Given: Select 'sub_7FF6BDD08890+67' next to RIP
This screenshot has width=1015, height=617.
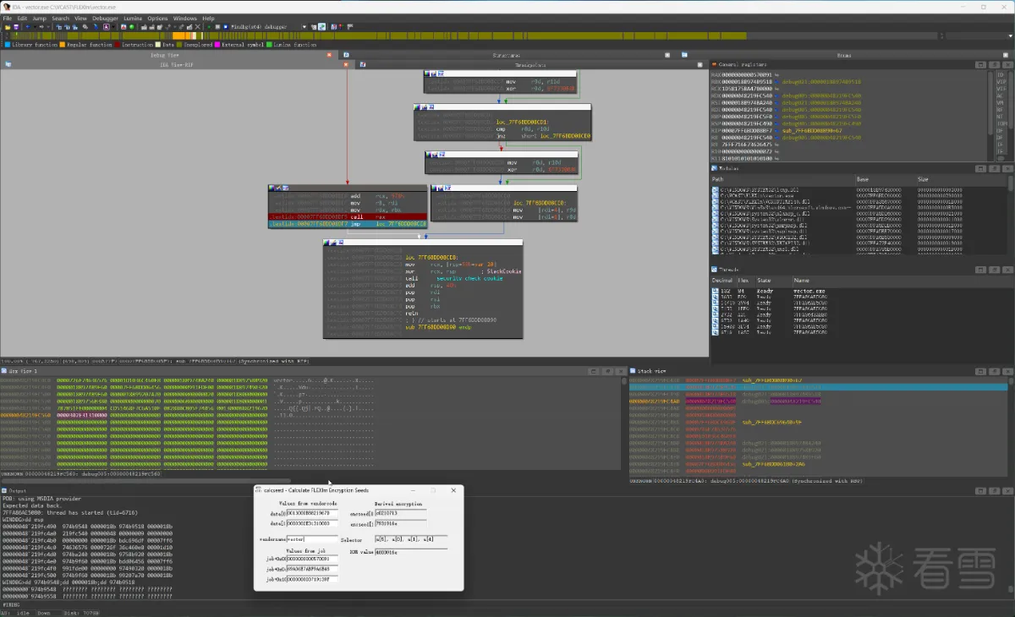Looking at the screenshot, I should [813, 131].
